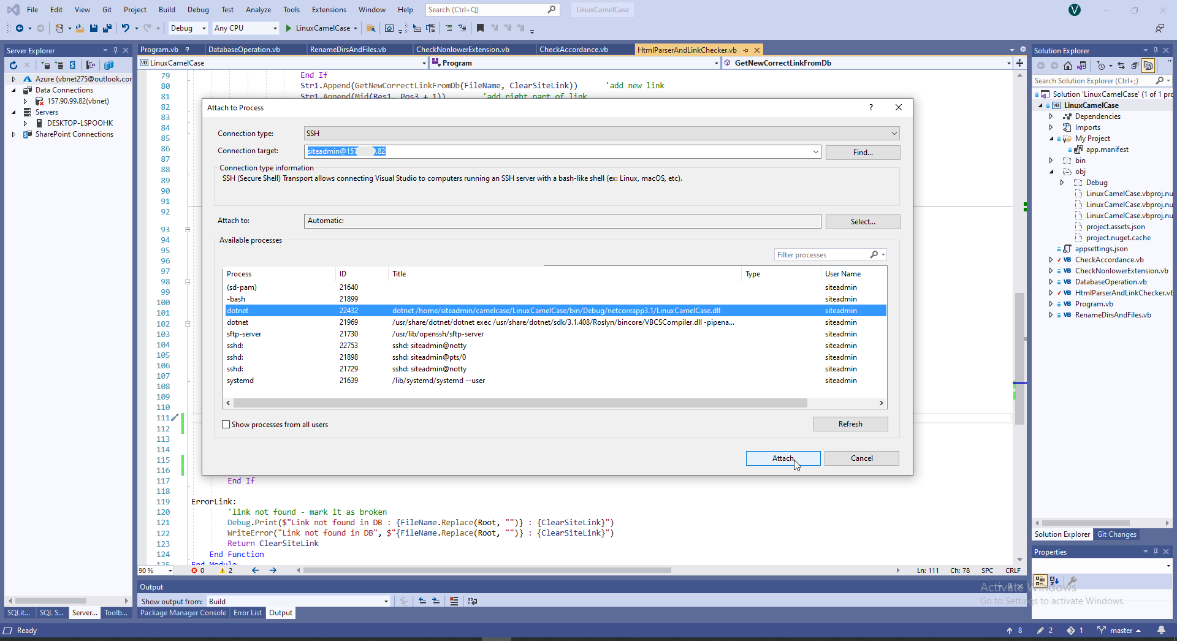
Task: Click the Live Share icon
Action: 1160,28
